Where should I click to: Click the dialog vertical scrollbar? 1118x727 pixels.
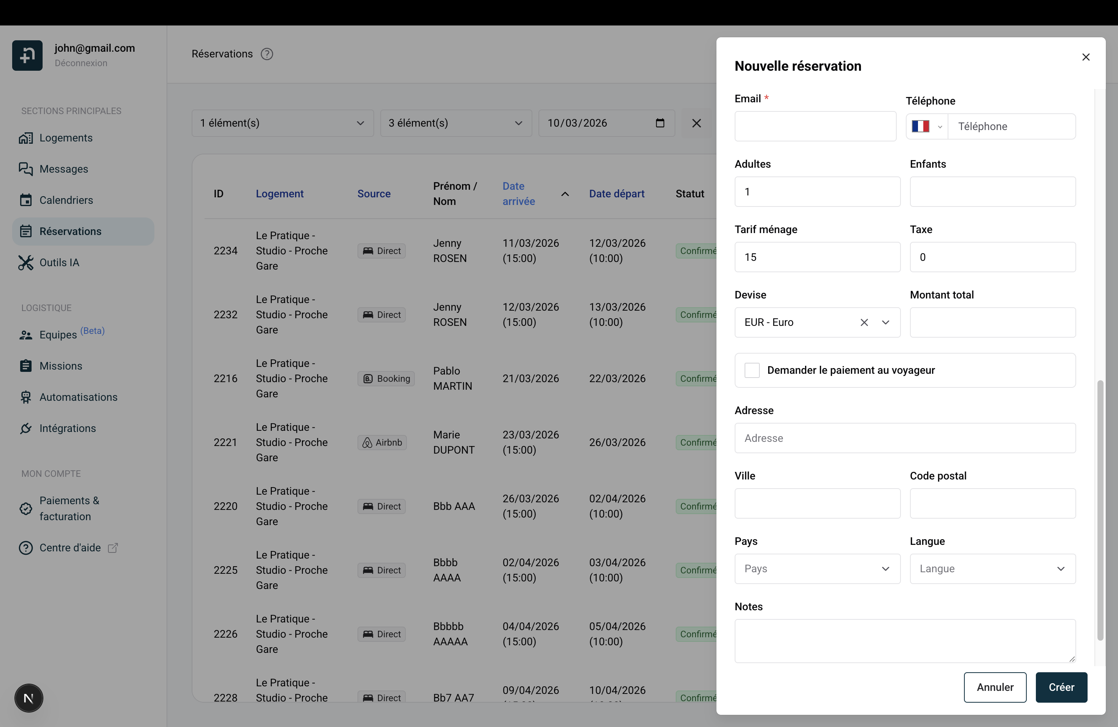coord(1100,511)
